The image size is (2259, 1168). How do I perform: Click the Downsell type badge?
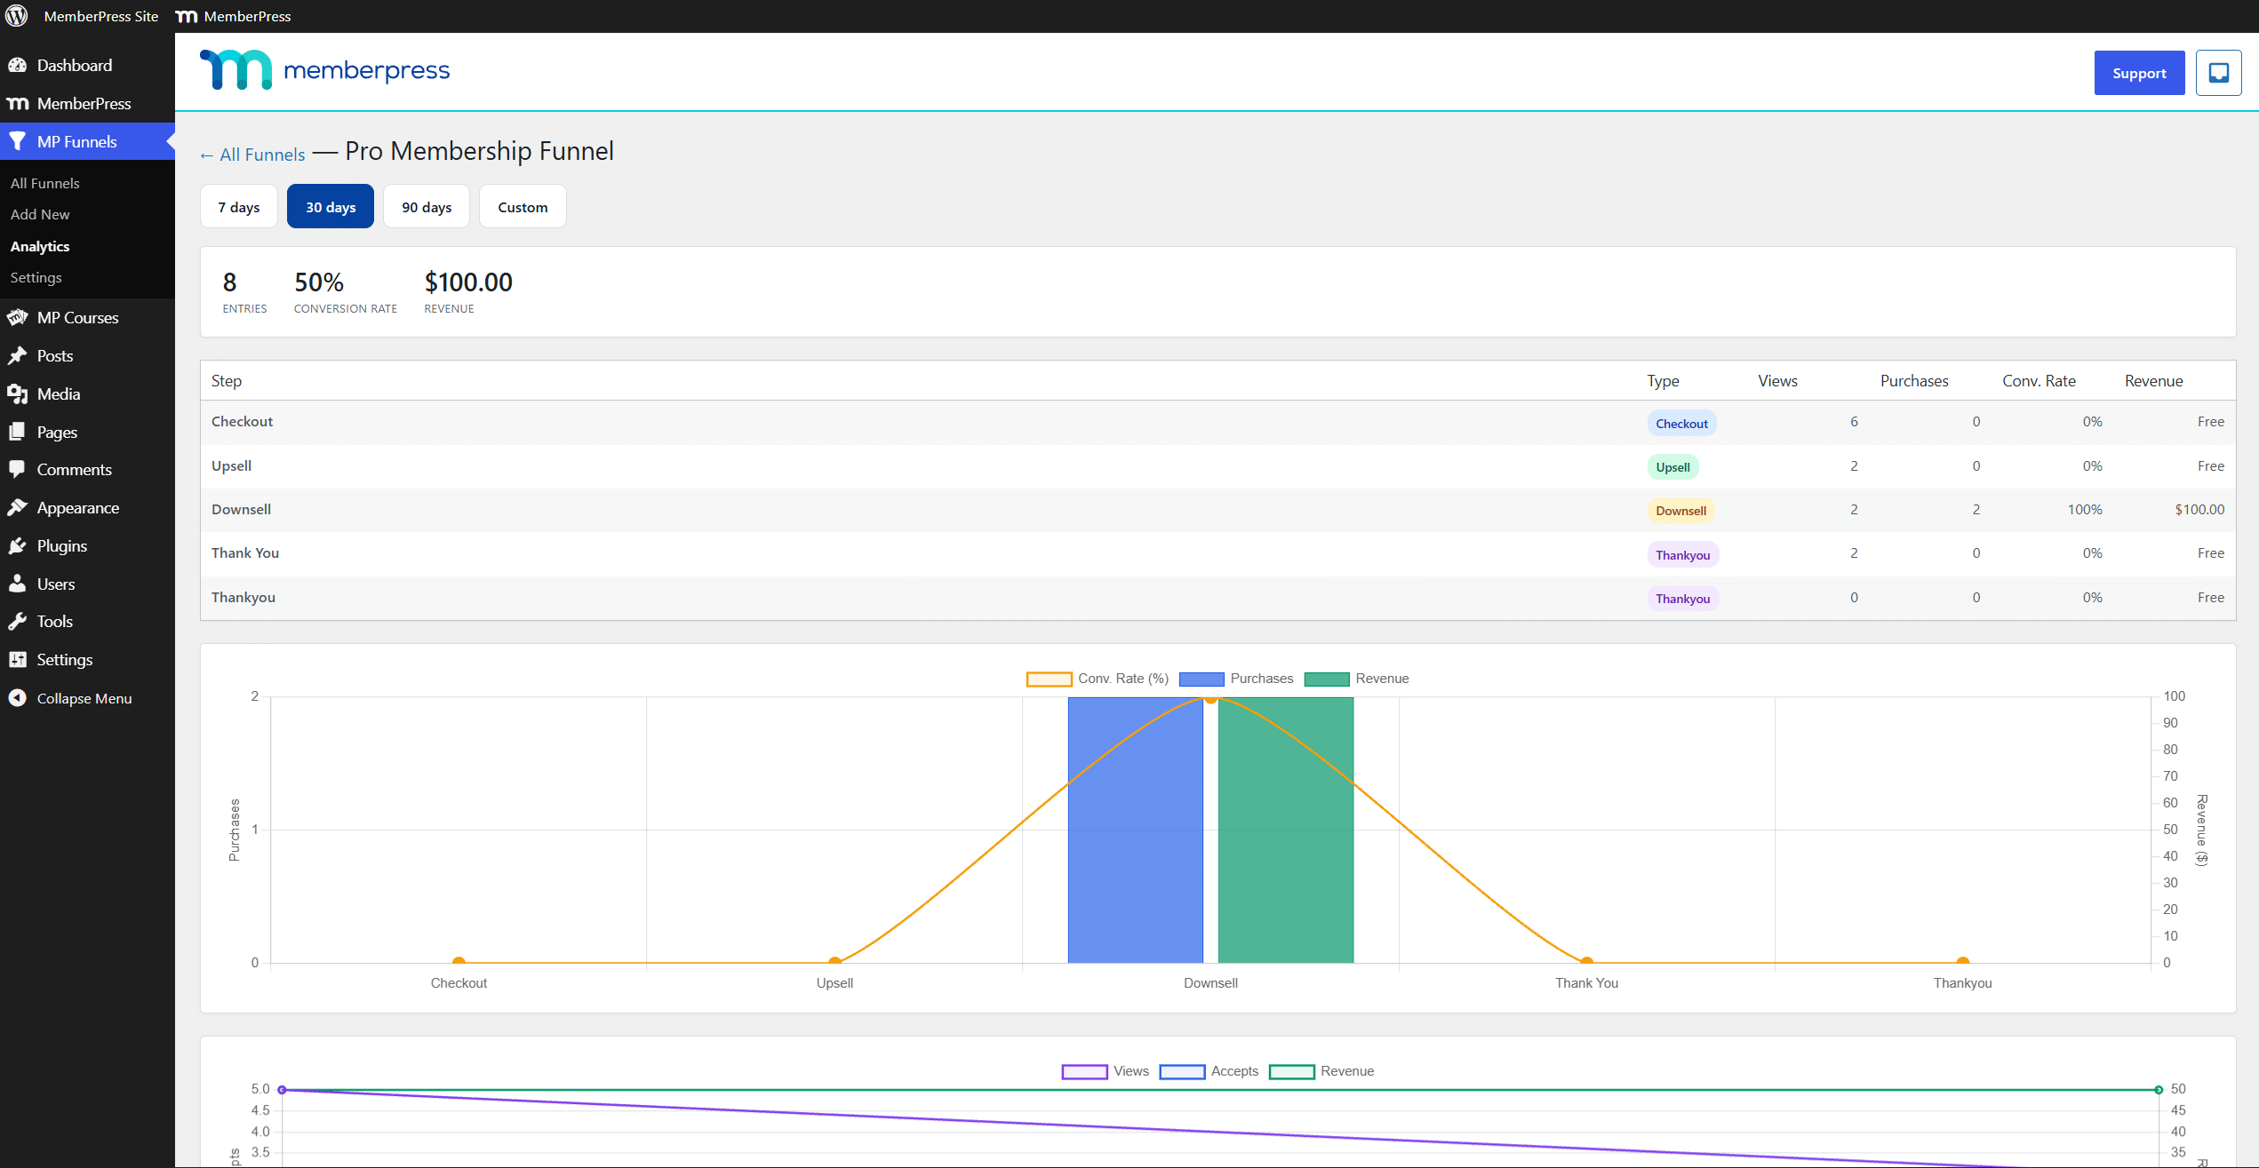[x=1680, y=511]
